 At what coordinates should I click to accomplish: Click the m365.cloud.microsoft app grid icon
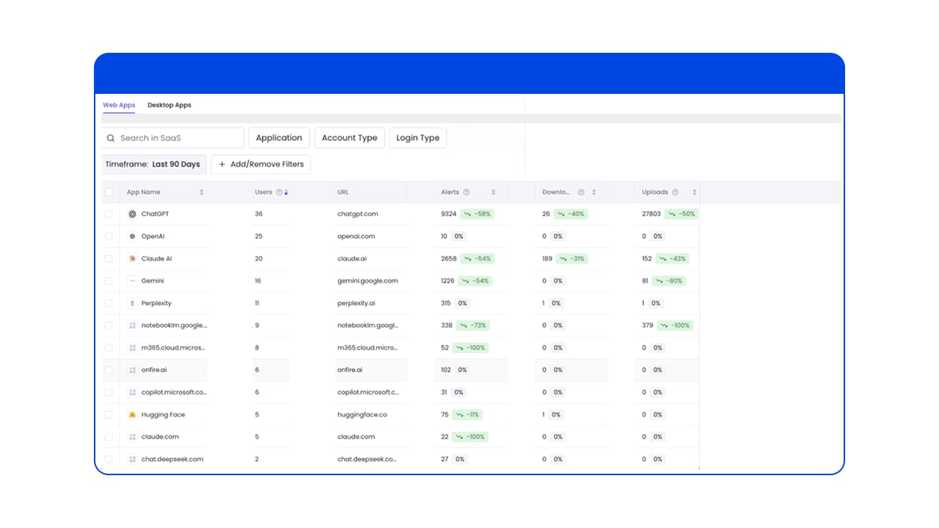[132, 348]
